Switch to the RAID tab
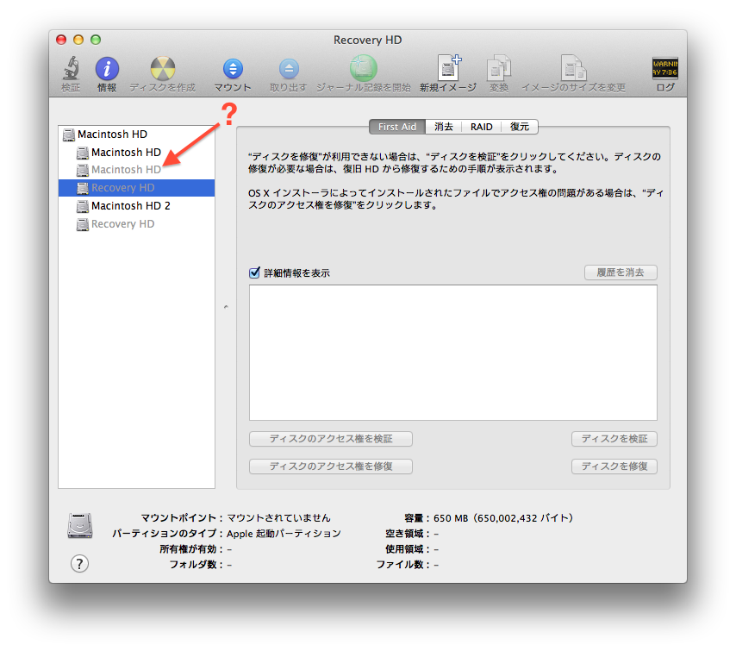The width and height of the screenshot is (736, 651). click(x=482, y=127)
